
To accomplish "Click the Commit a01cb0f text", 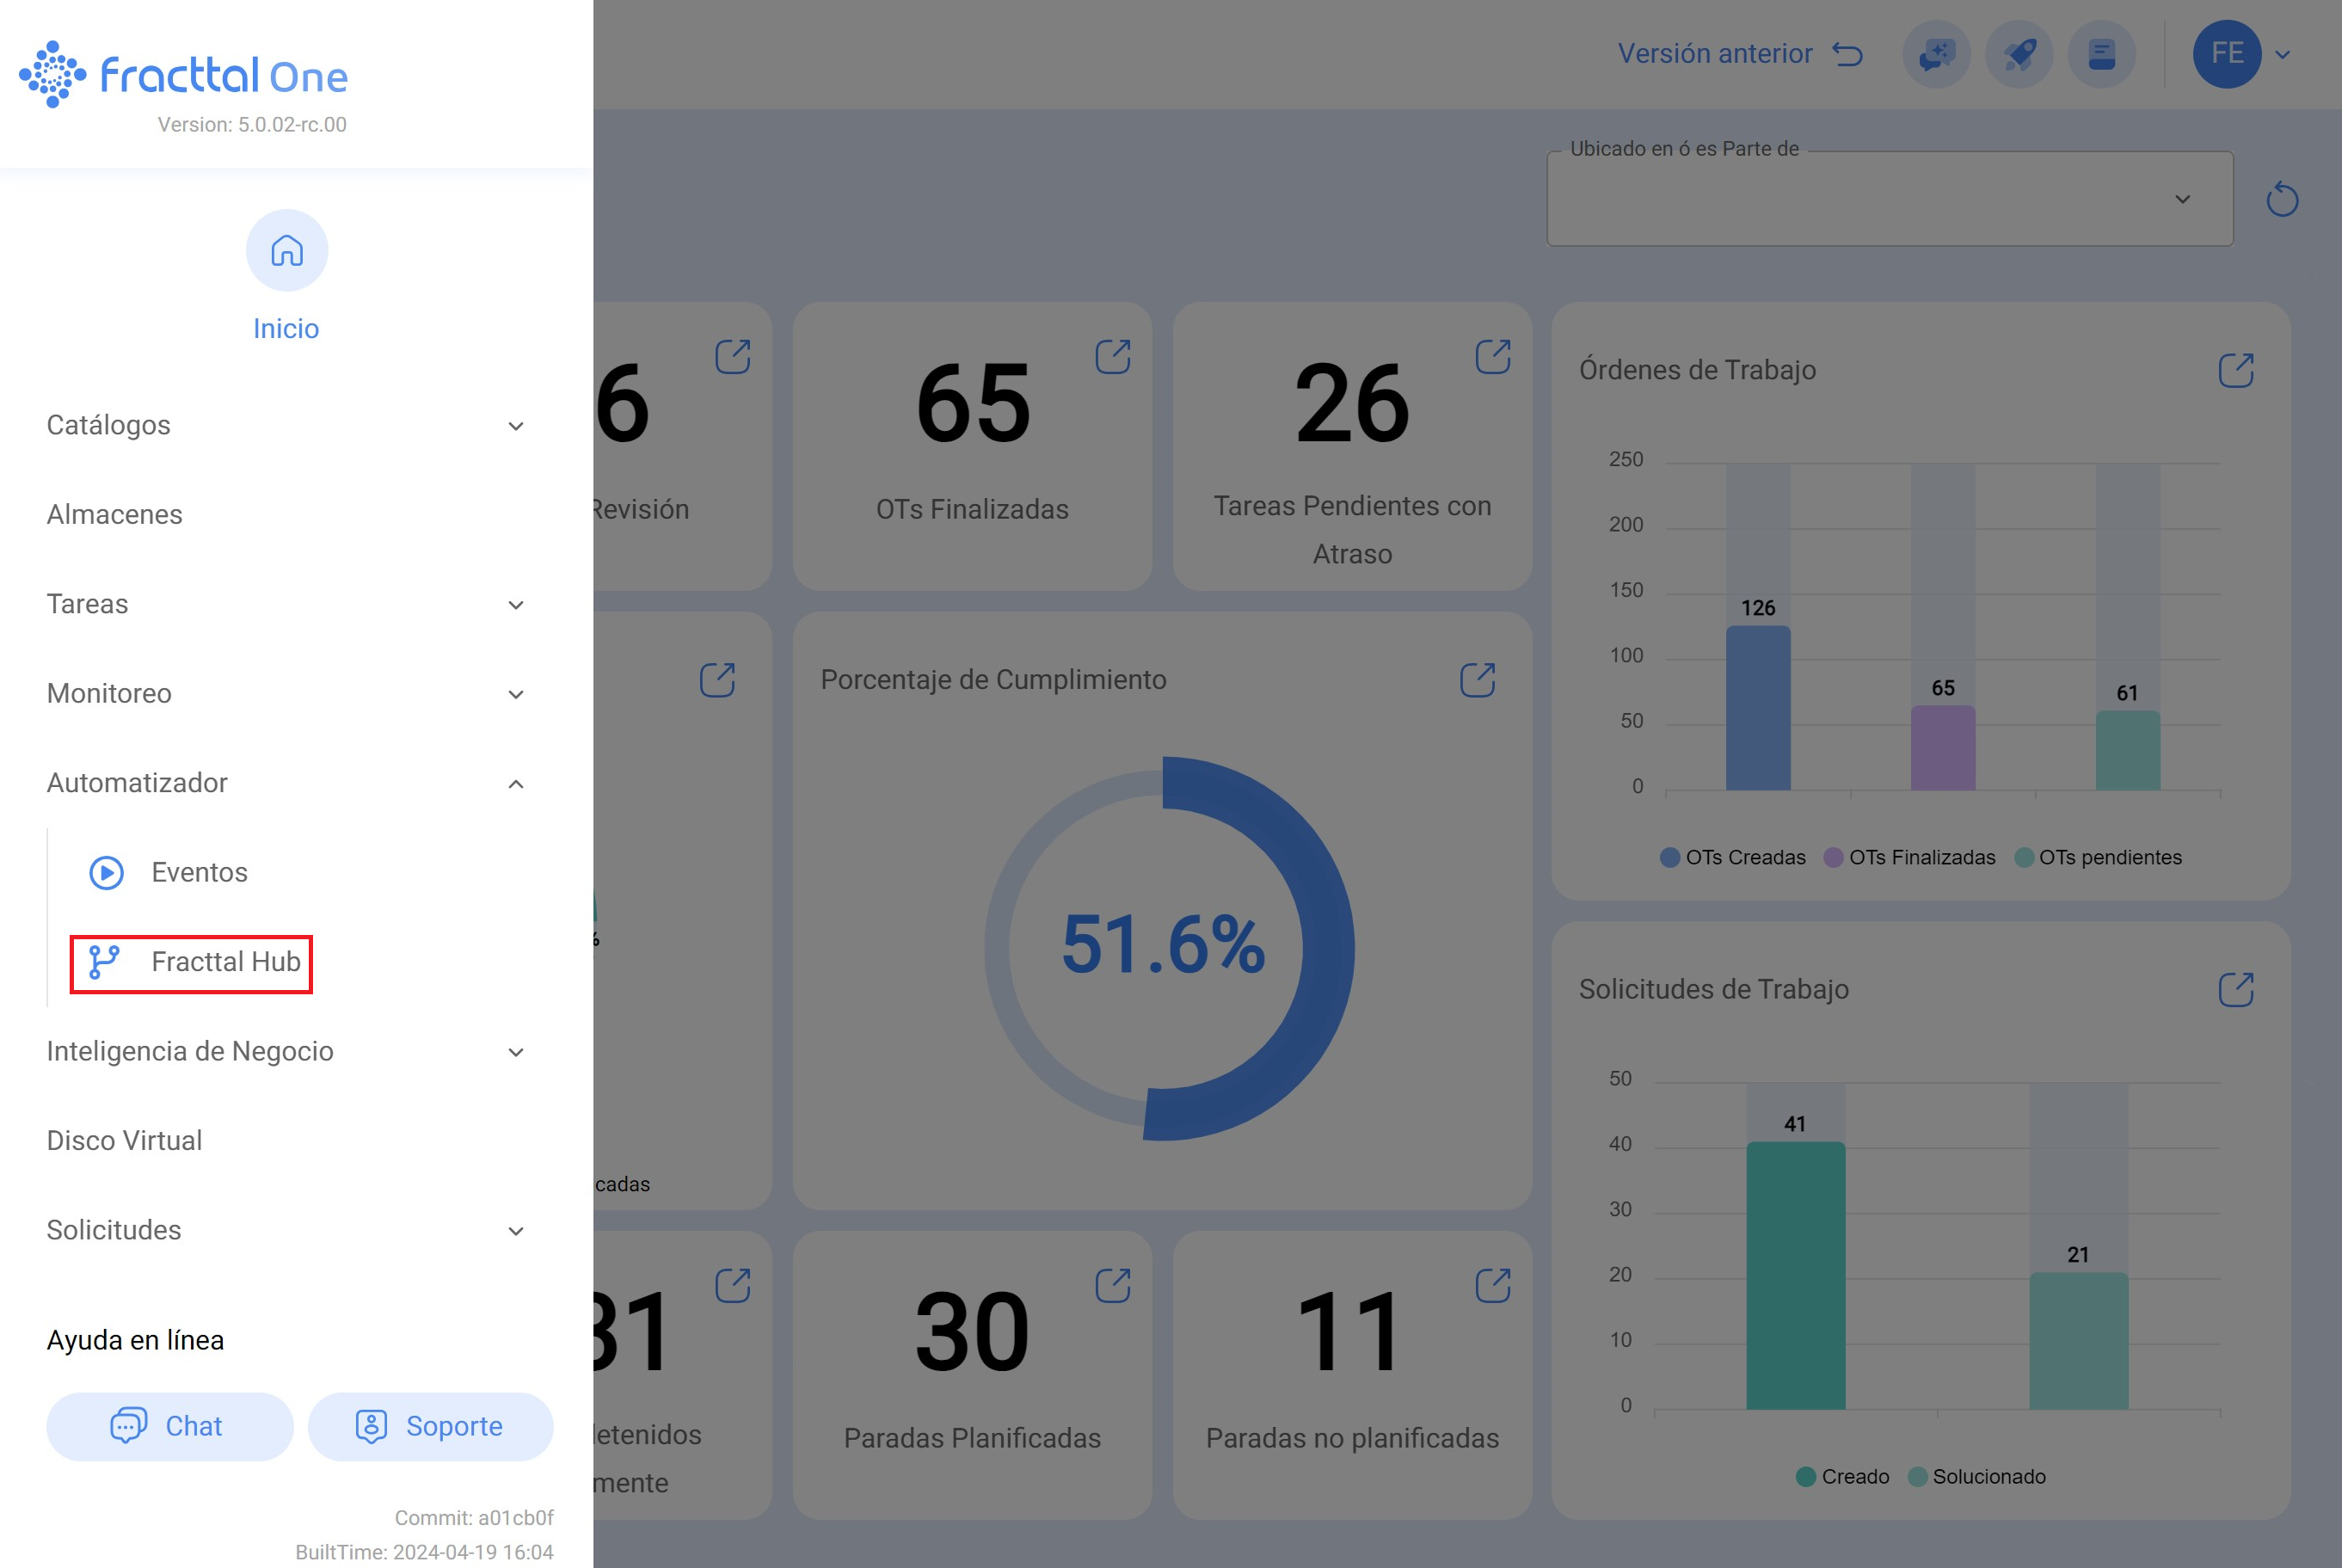I will click(x=474, y=1518).
